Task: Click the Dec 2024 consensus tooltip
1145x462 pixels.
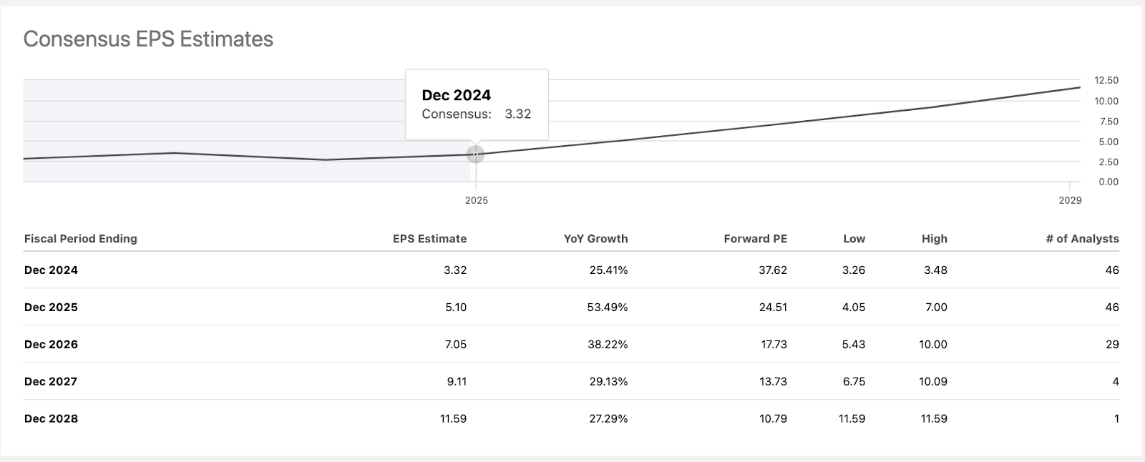Action: (x=477, y=104)
